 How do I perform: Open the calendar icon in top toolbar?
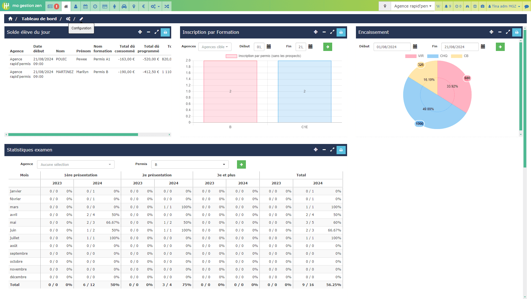click(85, 6)
